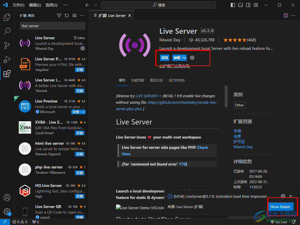Viewport: 300px width, 225px height.
Task: Toggle the secondary side bar layout
Action: [248, 5]
